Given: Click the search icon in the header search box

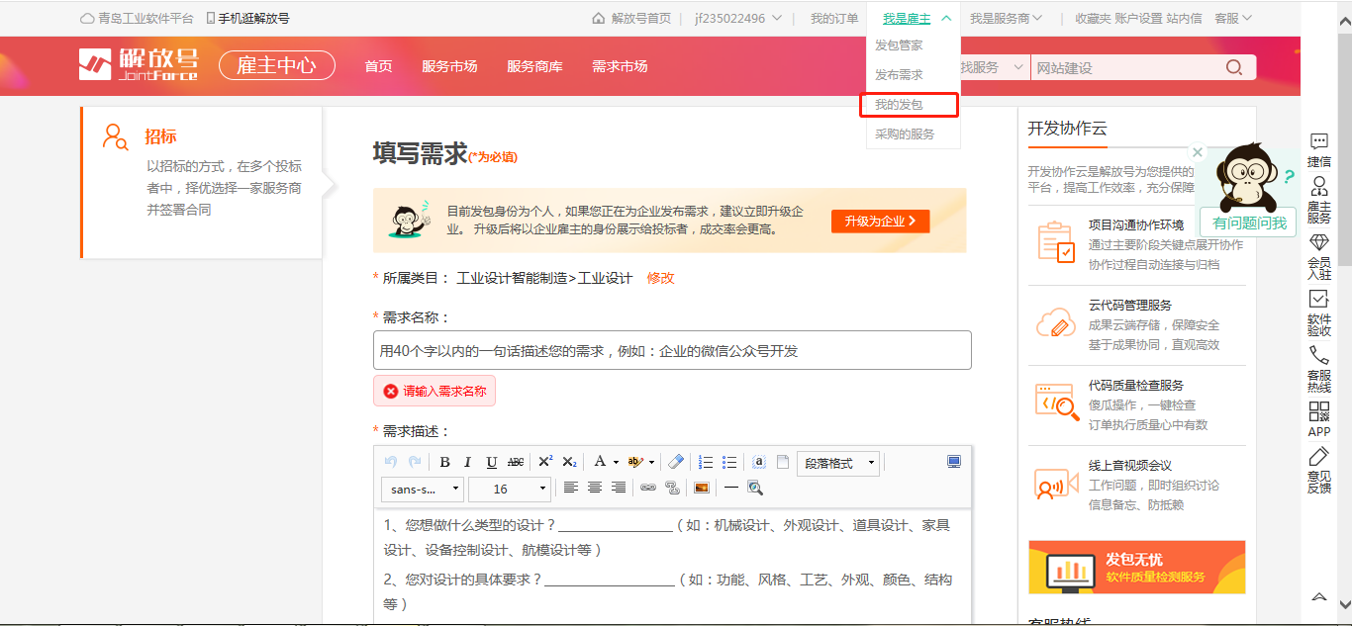Looking at the screenshot, I should [x=1234, y=67].
